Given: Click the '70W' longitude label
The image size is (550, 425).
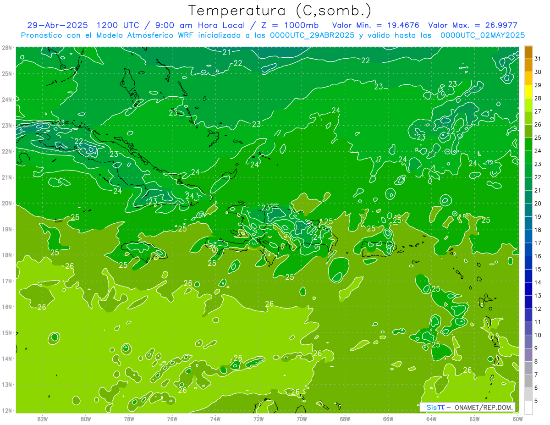Looking at the screenshot, I should (302, 419).
